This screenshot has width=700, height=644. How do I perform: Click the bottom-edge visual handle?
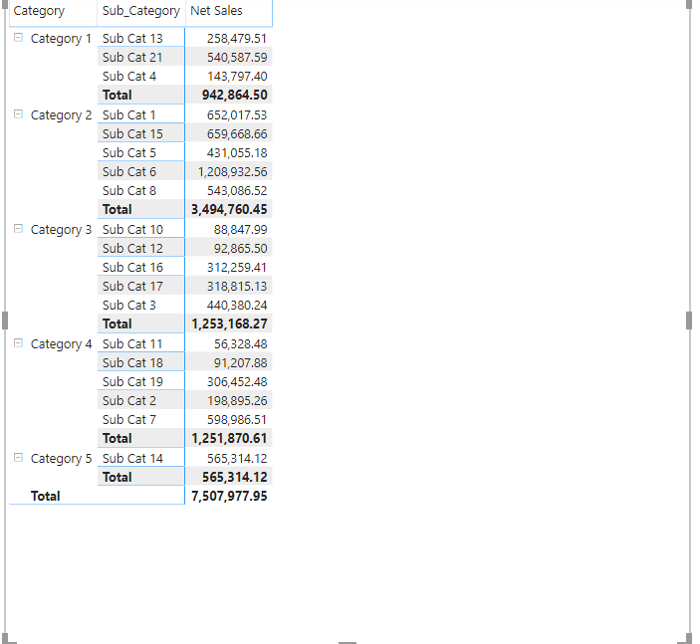[x=348, y=642]
